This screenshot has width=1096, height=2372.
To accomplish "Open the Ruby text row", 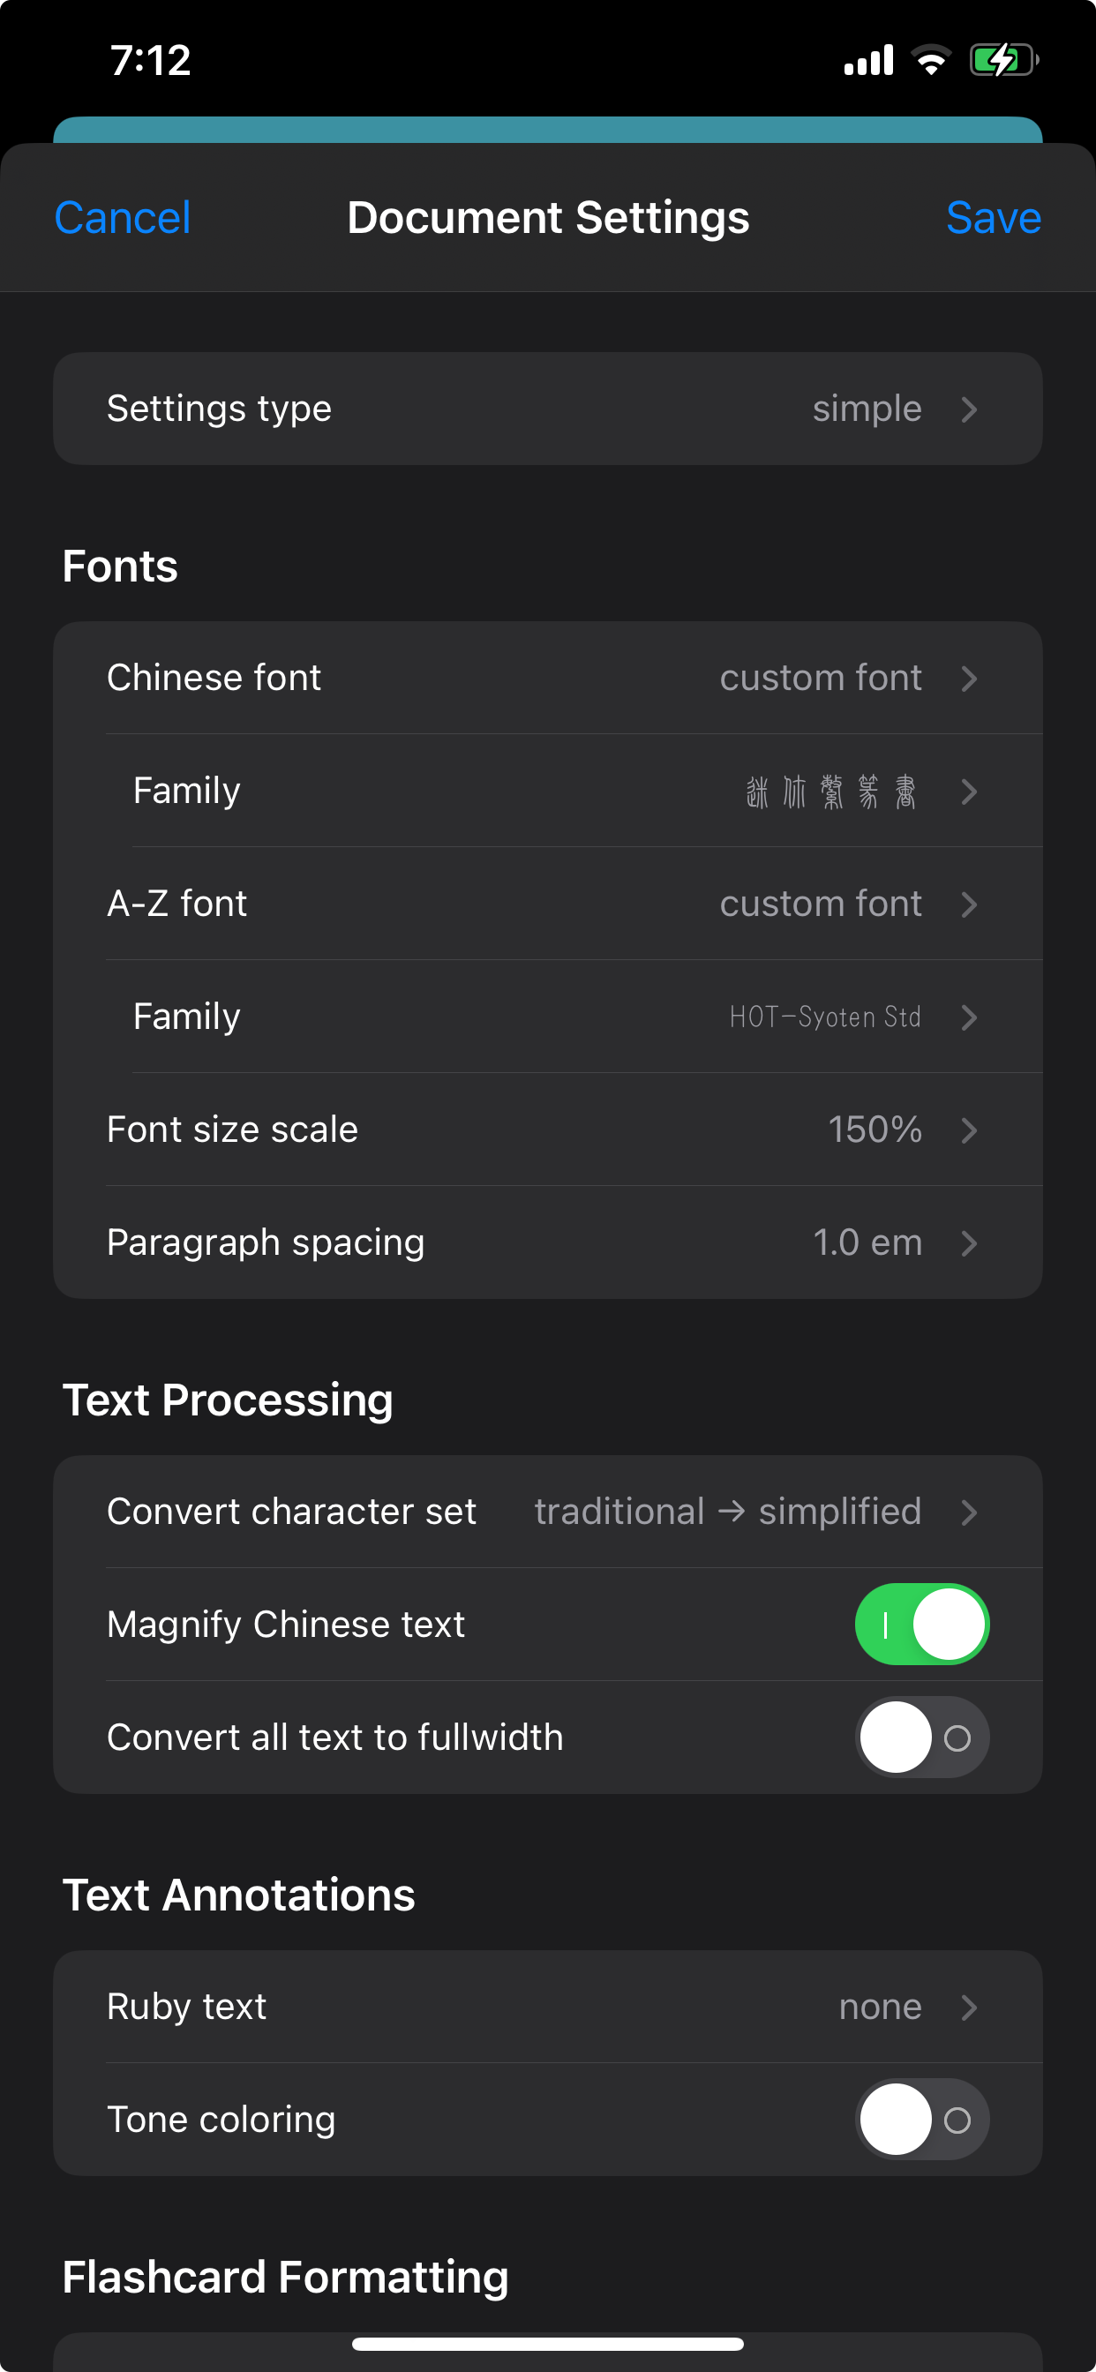I will (548, 2008).
